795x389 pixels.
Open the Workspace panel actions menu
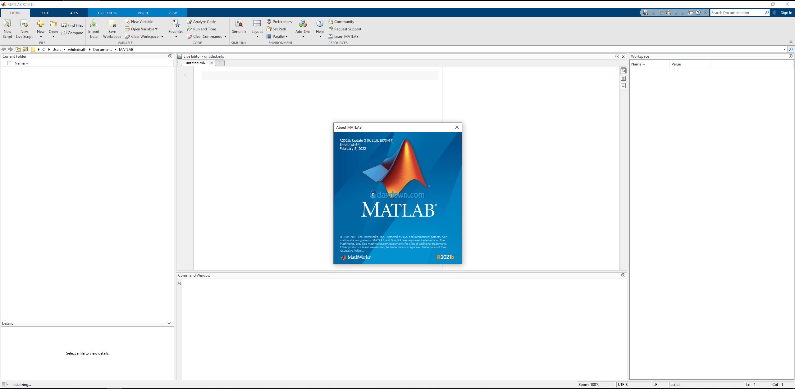pos(791,56)
